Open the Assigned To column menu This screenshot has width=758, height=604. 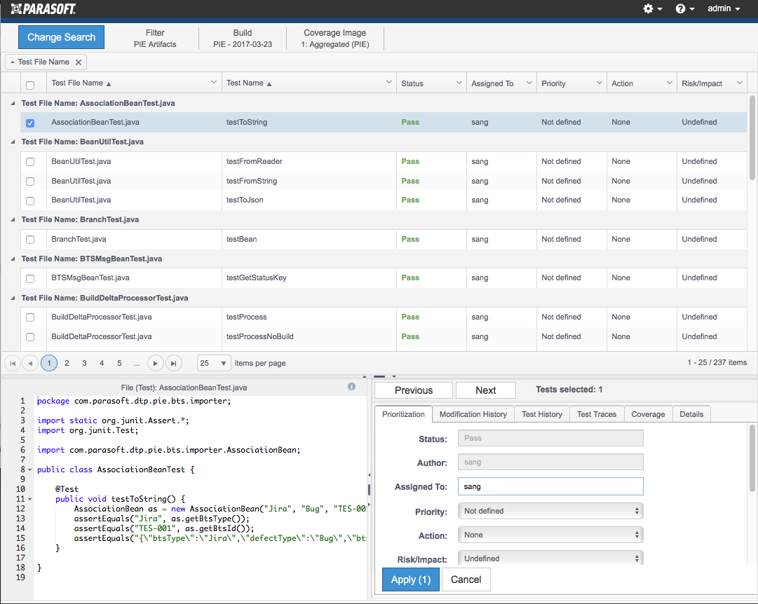pos(529,83)
